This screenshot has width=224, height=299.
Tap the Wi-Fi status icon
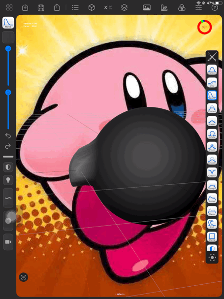[198, 3]
